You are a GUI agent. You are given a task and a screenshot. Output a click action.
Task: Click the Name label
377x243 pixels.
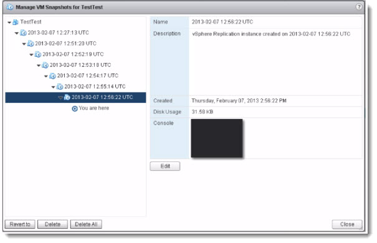(x=161, y=22)
